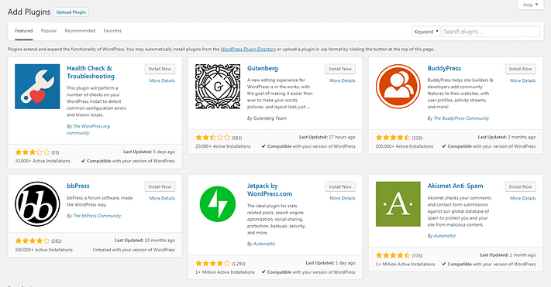Open the Automattic author link under Akismet
This screenshot has height=287, width=551.
tap(445, 236)
